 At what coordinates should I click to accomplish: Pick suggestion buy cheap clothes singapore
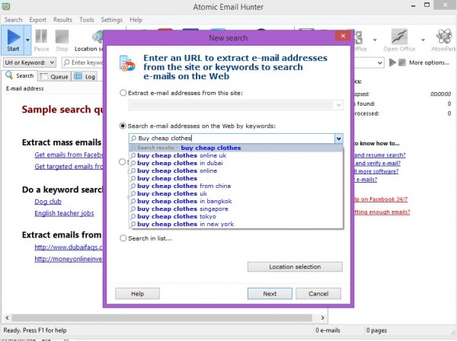point(236,209)
